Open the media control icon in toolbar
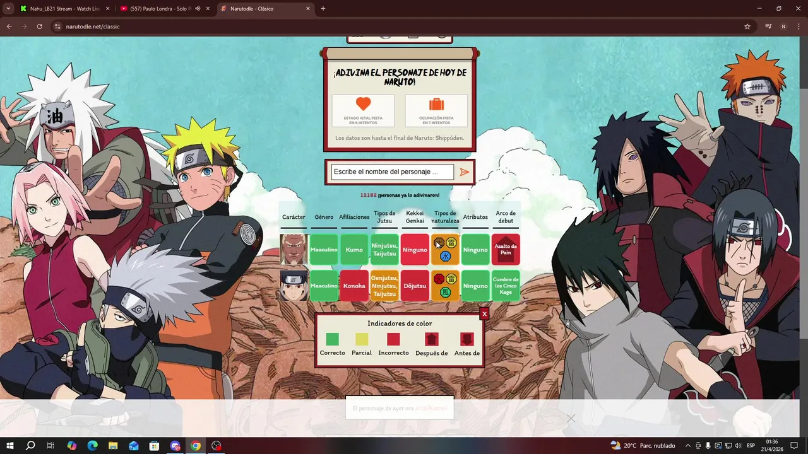 768,26
